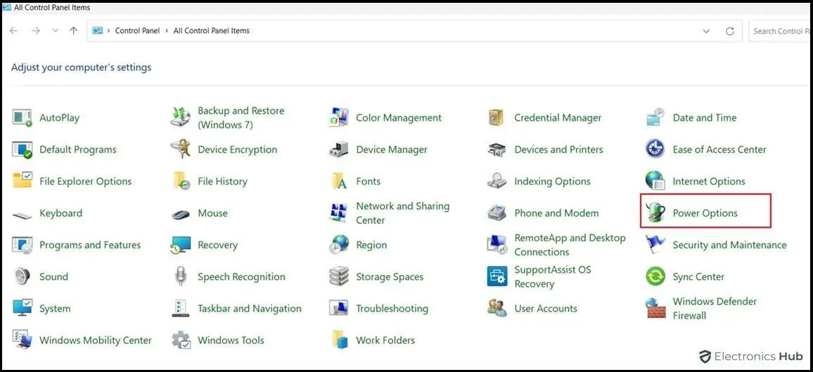Screen dimensions: 813x372
Task: Click the Speech Recognition microphone icon
Action: (x=181, y=277)
